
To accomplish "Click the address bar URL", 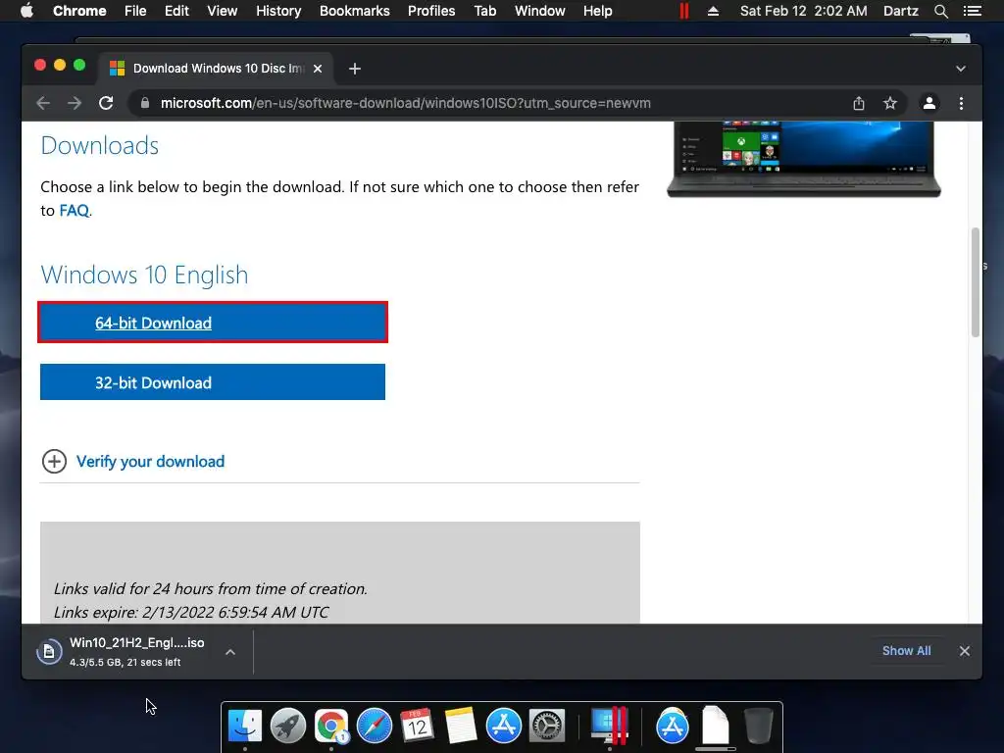I will point(405,103).
